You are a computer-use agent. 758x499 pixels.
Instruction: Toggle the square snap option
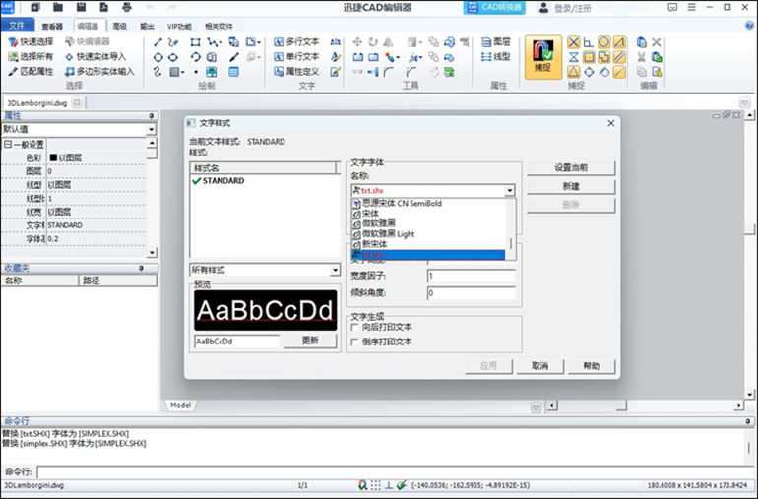click(589, 57)
